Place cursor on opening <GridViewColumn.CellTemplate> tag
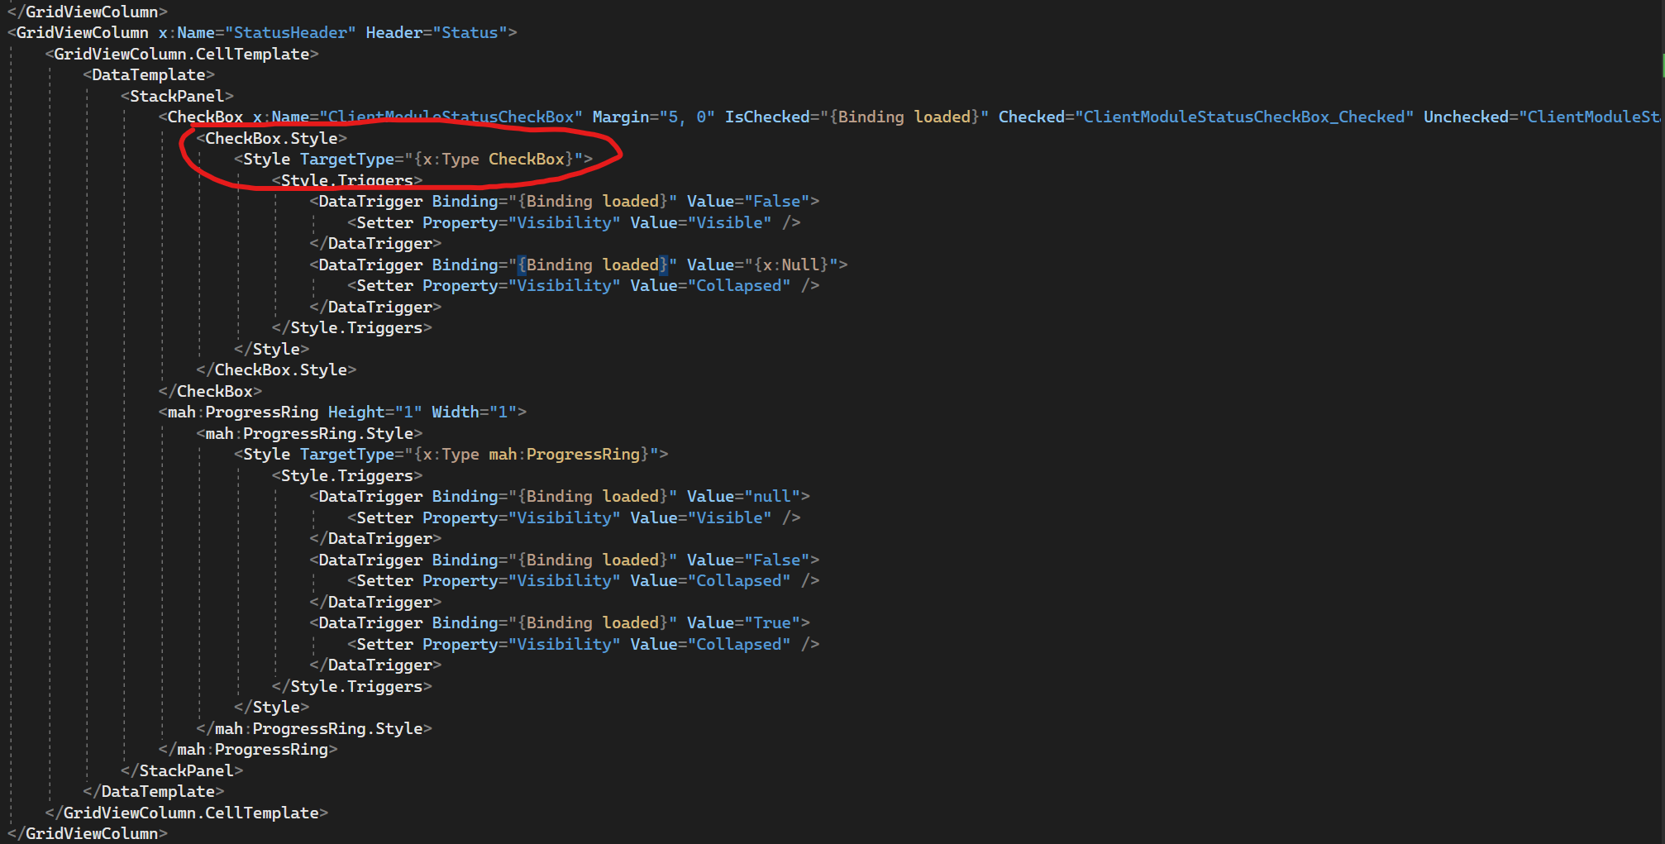The height and width of the screenshot is (844, 1665). (182, 54)
